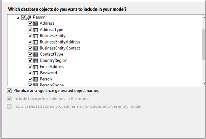The width and height of the screenshot is (206, 139).
Task: Click the EmailAddress table icon
Action: click(x=35, y=67)
